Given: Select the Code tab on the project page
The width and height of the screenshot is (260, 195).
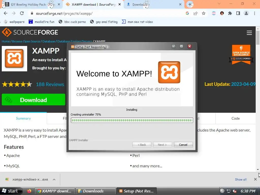Looking at the screenshot, I should [x=235, y=118].
